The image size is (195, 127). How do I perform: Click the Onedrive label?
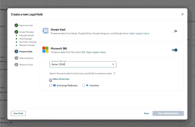[x=94, y=86]
